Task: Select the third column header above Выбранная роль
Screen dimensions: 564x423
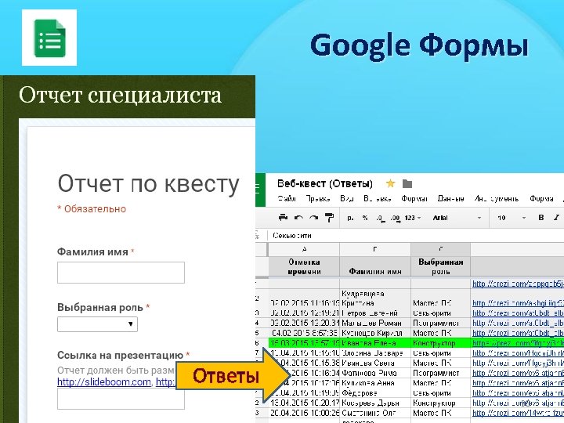Action: [x=440, y=249]
